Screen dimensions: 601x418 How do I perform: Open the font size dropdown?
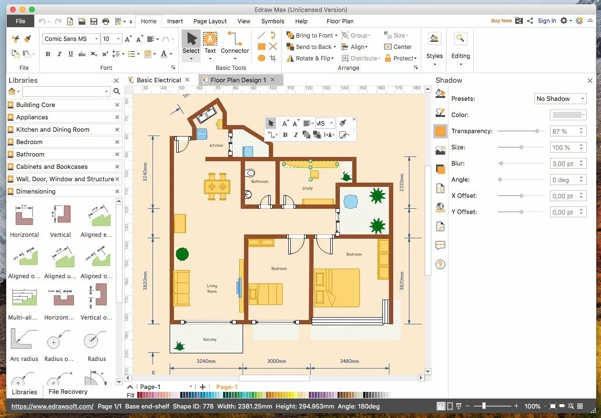click(x=118, y=39)
